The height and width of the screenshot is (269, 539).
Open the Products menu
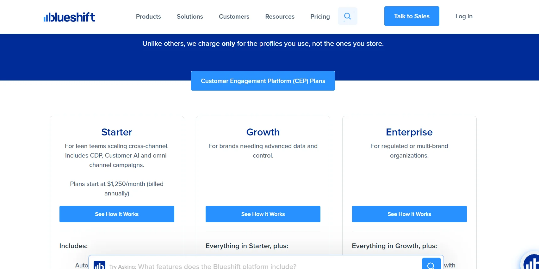(x=148, y=16)
